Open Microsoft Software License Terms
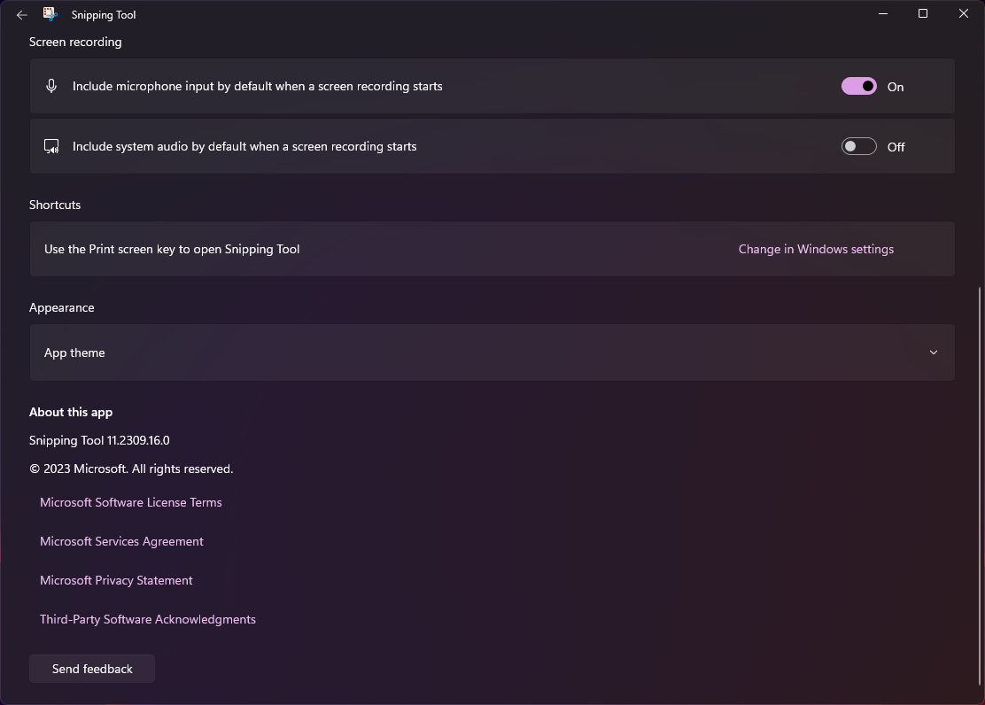985x705 pixels. tap(131, 503)
